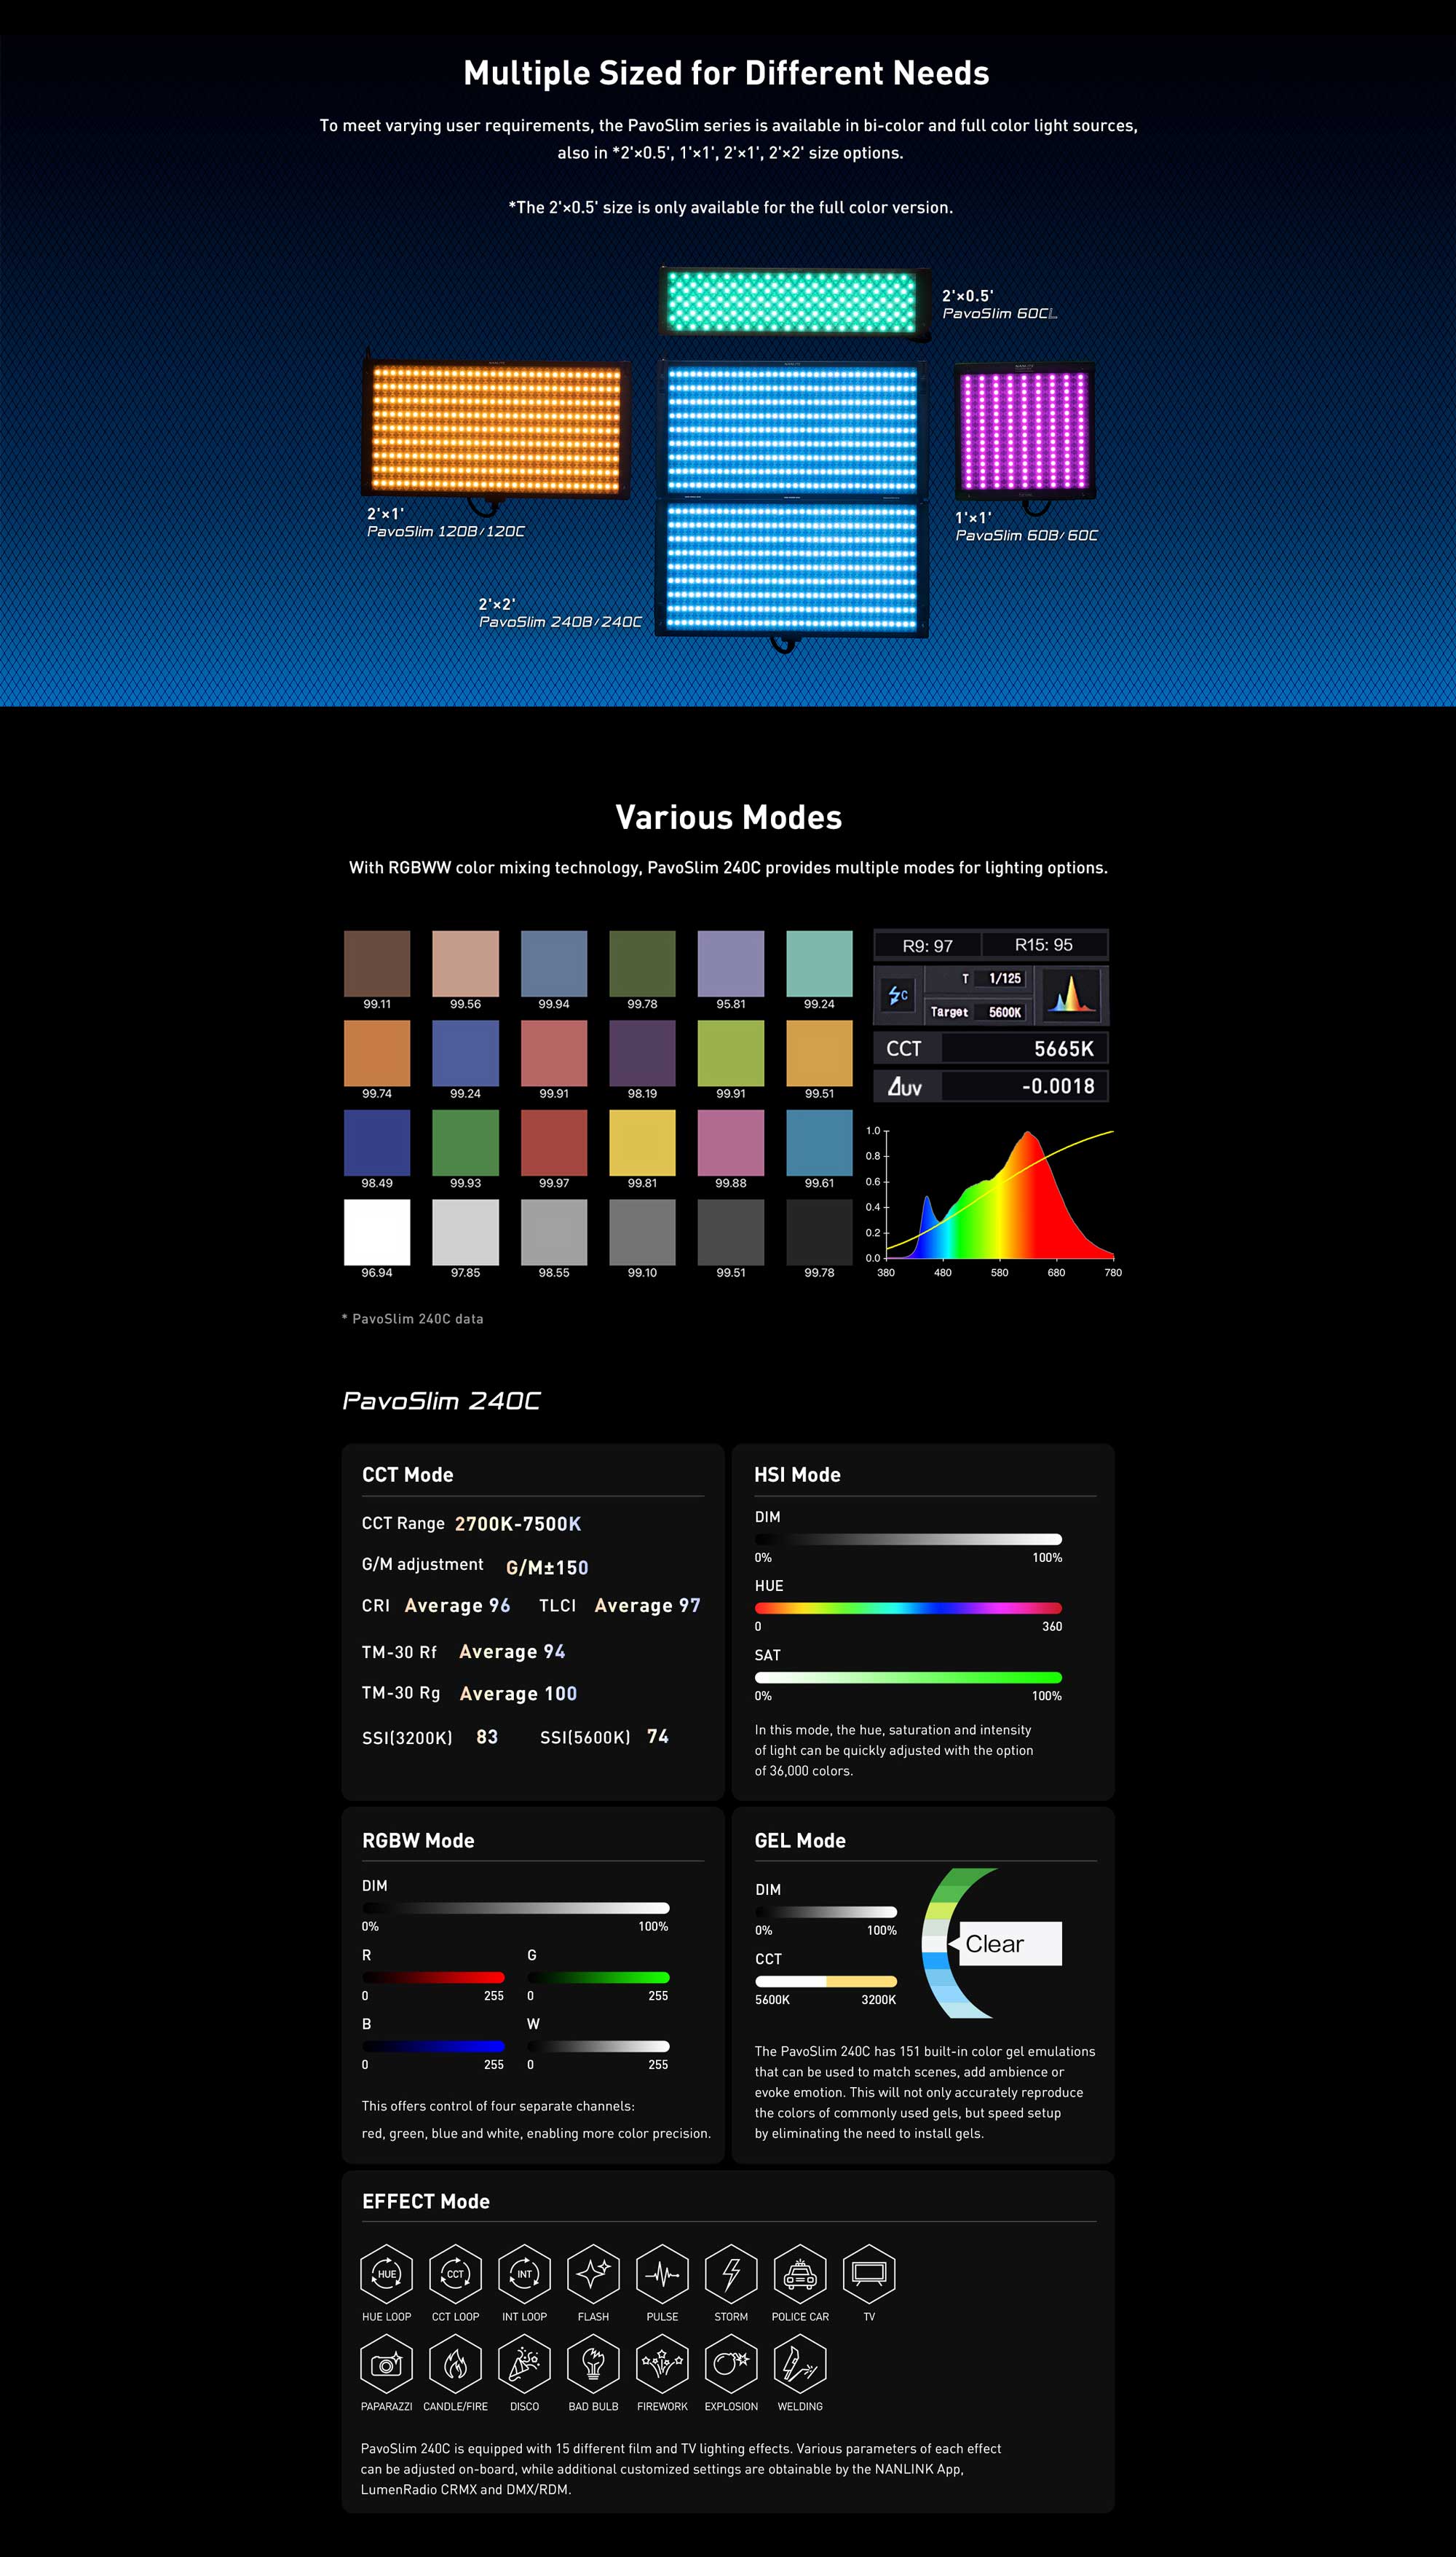This screenshot has width=1456, height=2557.
Task: Click the teal swatch rated 99.24
Action: click(819, 962)
